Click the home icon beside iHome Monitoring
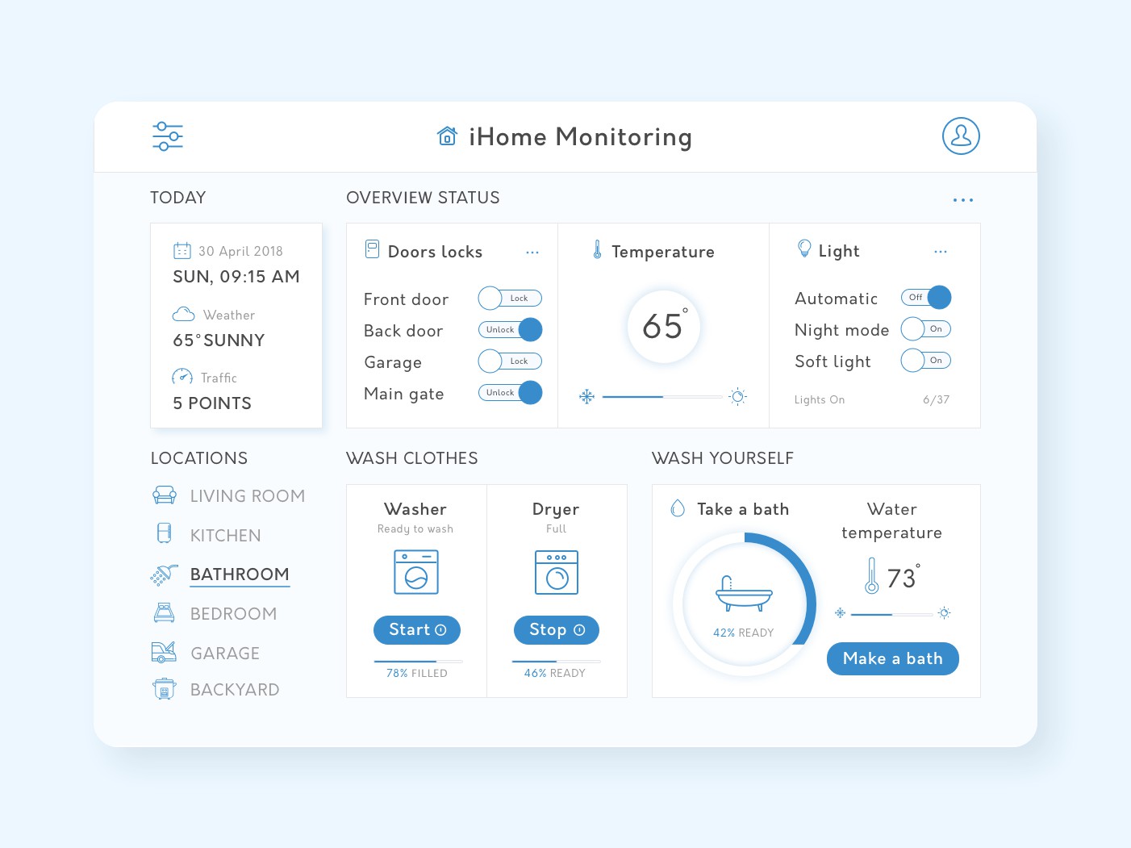Viewport: 1131px width, 848px height. [x=447, y=136]
